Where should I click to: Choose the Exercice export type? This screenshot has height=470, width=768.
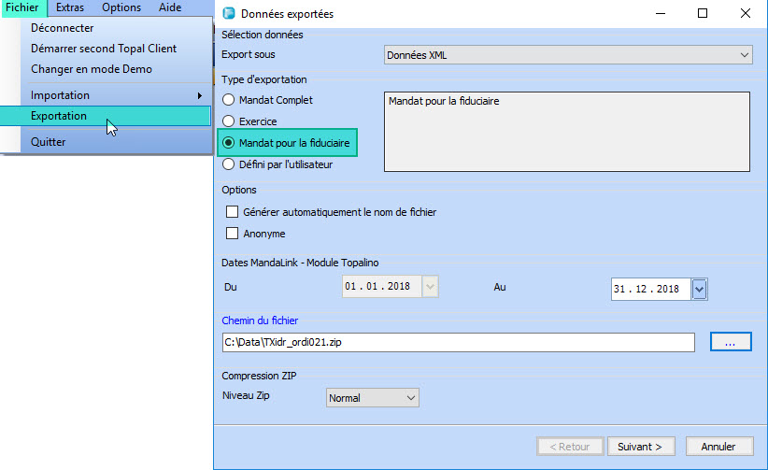pos(228,121)
